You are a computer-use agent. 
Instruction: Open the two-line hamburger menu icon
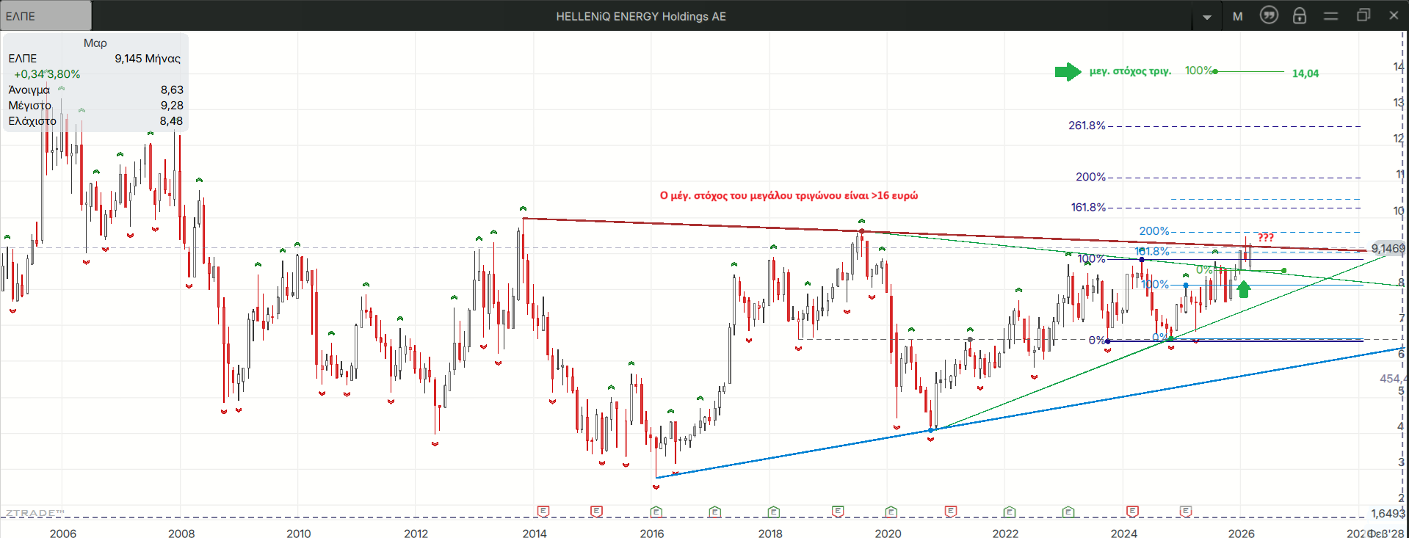(1331, 15)
